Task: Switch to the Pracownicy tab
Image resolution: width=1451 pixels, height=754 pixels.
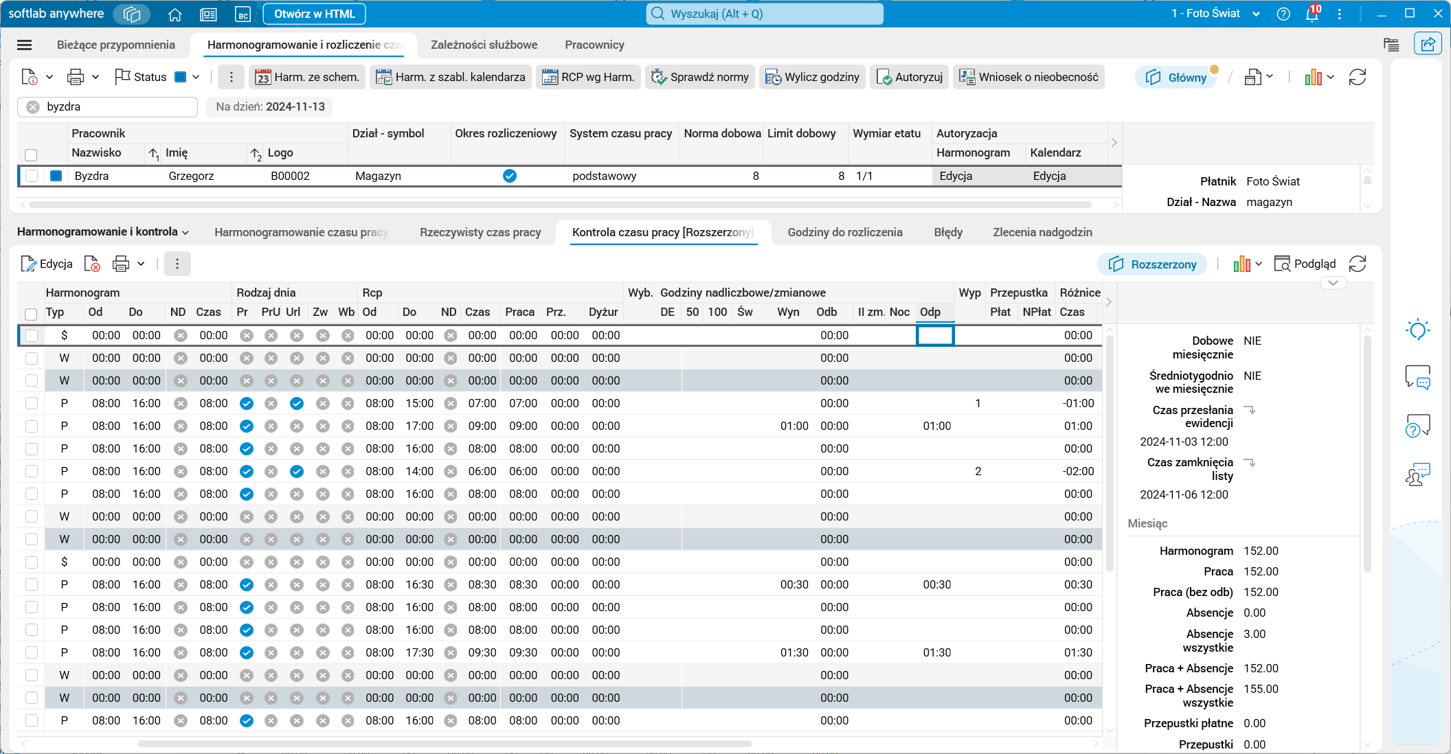Action: pos(594,45)
